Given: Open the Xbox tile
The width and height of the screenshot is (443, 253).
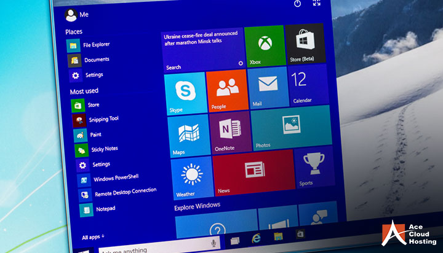Looking at the screenshot, I should pos(265,45).
